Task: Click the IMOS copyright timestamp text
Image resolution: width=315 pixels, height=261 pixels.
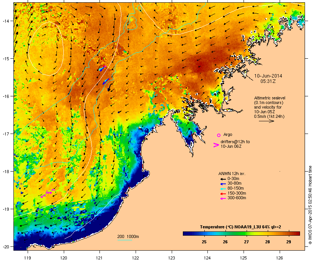Action: coord(310,205)
